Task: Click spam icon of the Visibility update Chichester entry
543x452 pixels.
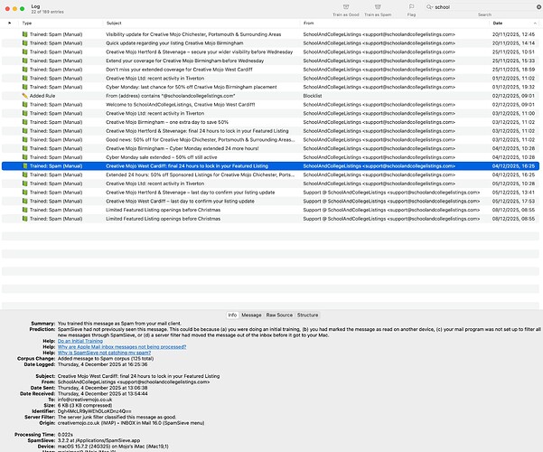Action: (25, 34)
